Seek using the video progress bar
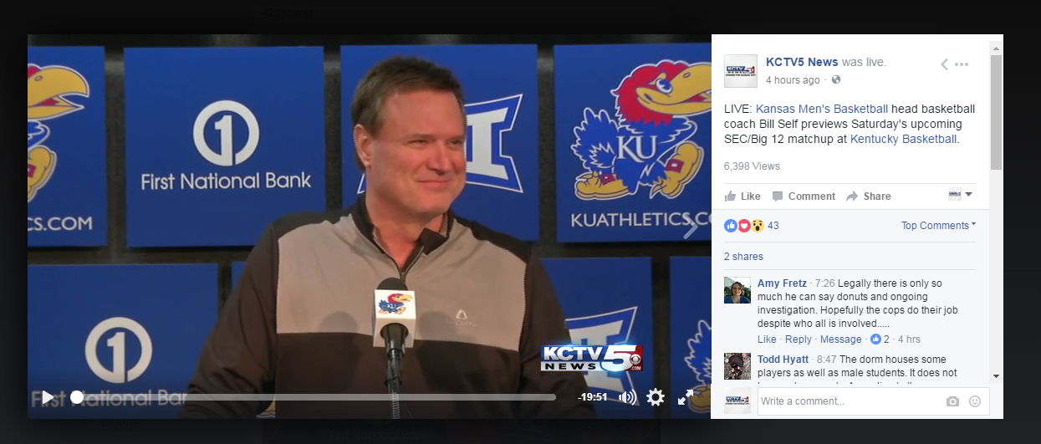Image resolution: width=1041 pixels, height=444 pixels. coord(314,397)
